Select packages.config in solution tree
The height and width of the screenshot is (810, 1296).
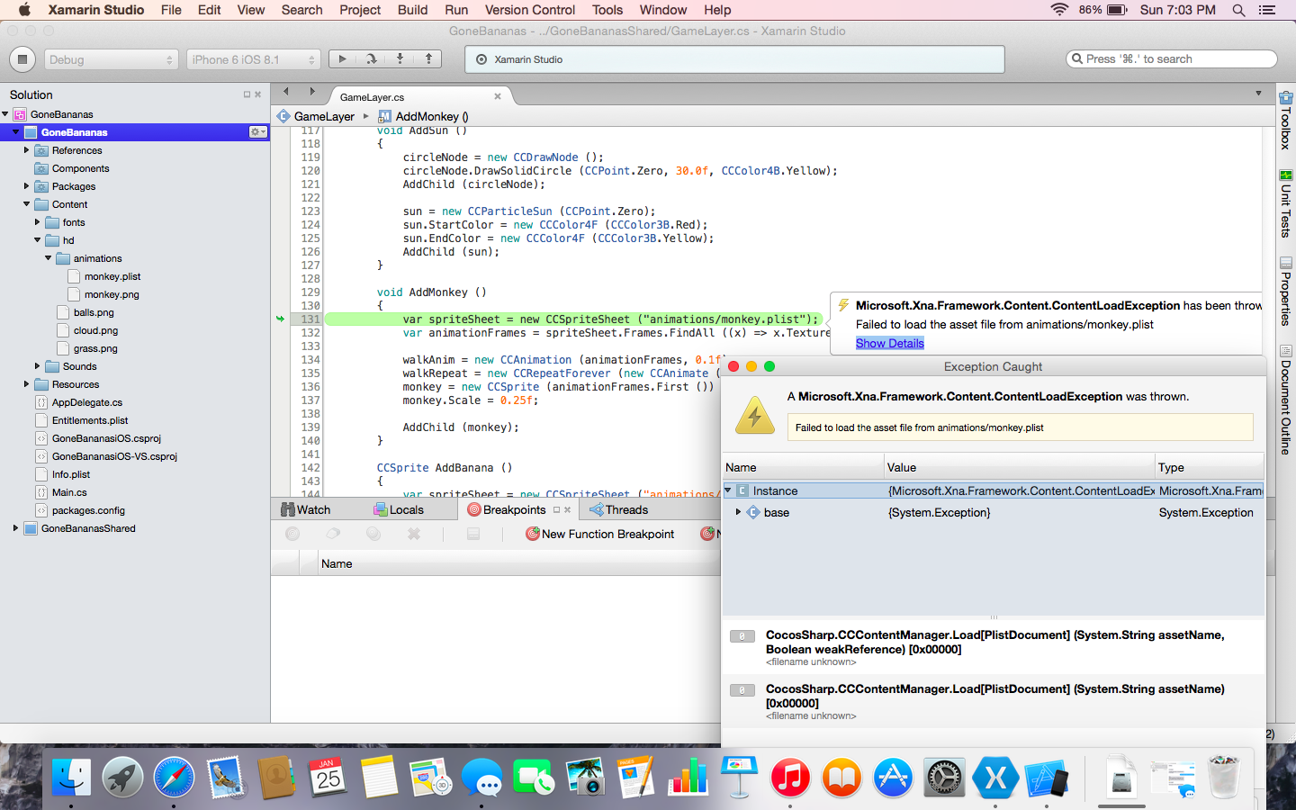coord(88,510)
